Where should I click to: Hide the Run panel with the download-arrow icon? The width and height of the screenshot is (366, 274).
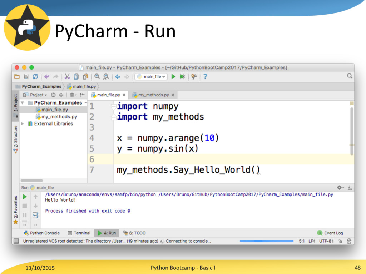click(x=350, y=188)
